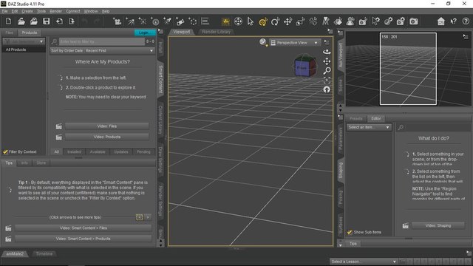Open the Perspective View dropdown
This screenshot has width=473, height=266.
point(294,43)
